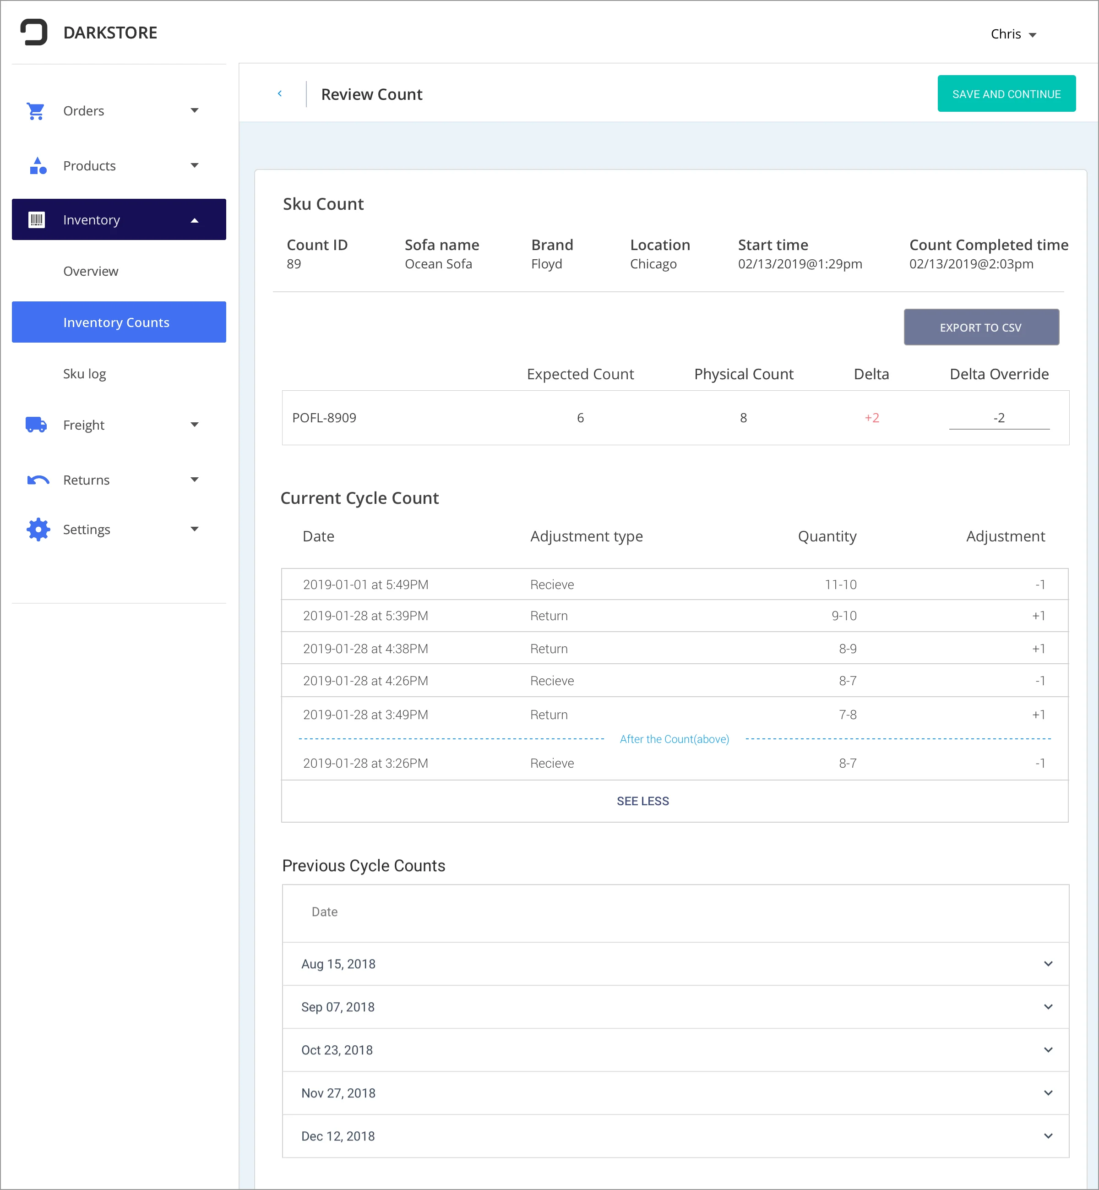This screenshot has height=1190, width=1099.
Task: Open the Settings menu item
Action: click(118, 529)
